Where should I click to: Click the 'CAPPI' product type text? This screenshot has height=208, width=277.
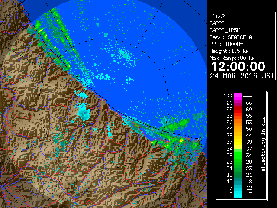coord(217,23)
